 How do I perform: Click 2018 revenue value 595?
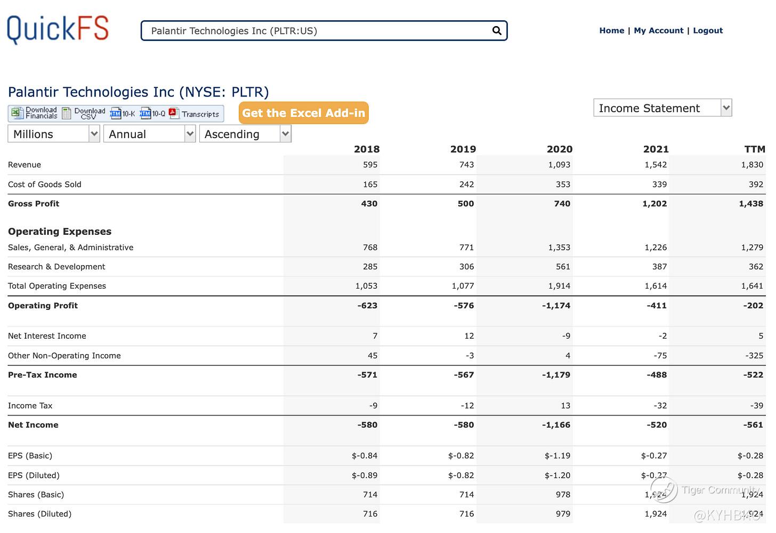[x=370, y=165]
